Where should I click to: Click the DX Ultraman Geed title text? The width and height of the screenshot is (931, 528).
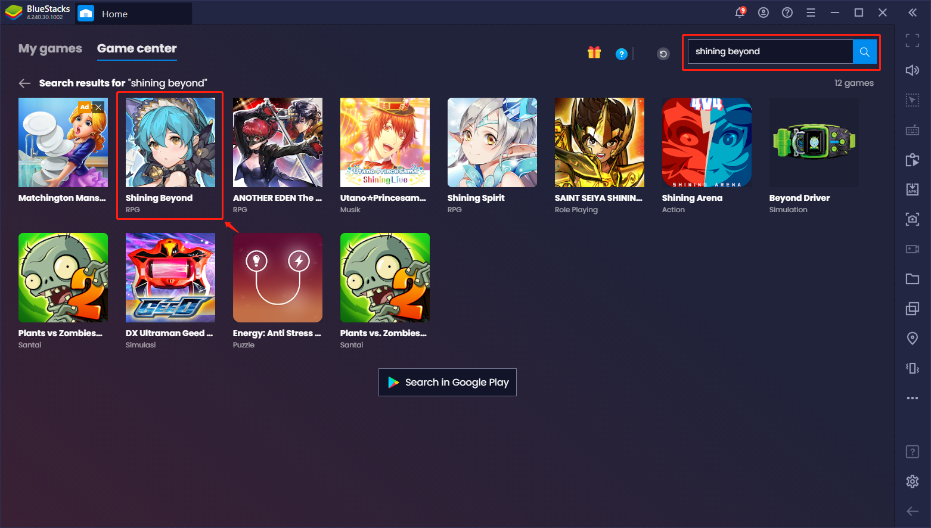(x=169, y=333)
